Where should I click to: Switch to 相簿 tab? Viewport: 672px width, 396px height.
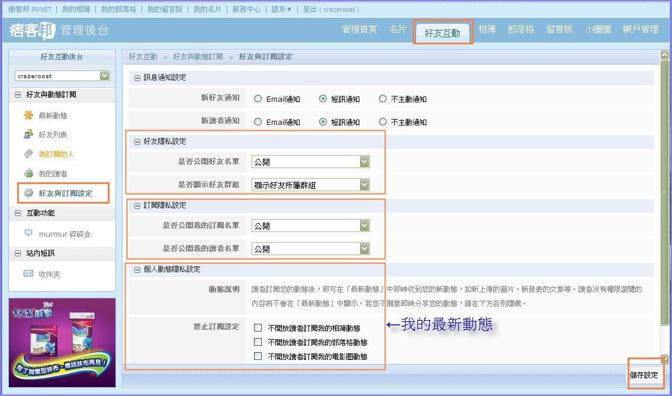pyautogui.click(x=487, y=29)
